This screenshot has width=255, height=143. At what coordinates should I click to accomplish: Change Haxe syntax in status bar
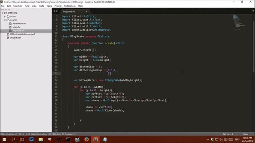[x=245, y=134]
